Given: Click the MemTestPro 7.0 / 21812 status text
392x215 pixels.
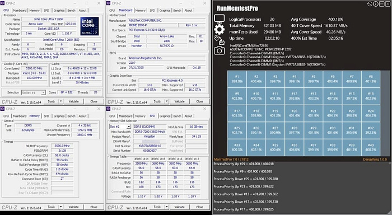Looking at the screenshot, I should point(231,159).
